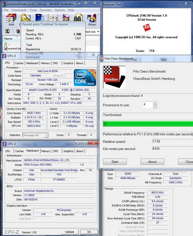193x236 pixels.
Task: Expand WinRAR toolbar overflow chevron
Action: 98,14
